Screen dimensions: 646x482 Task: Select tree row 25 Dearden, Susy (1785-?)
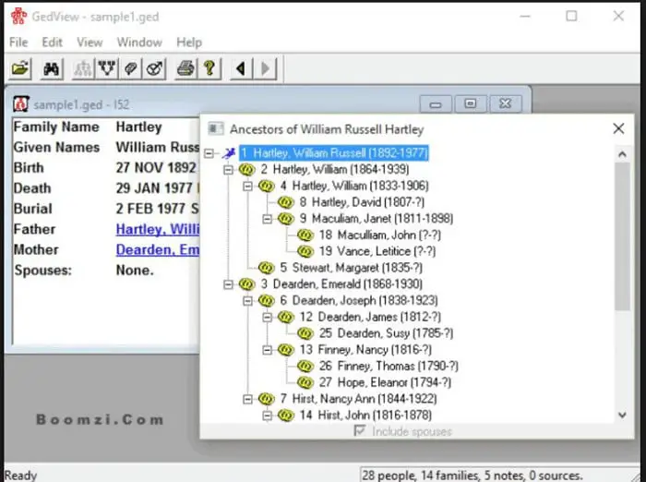pos(386,333)
